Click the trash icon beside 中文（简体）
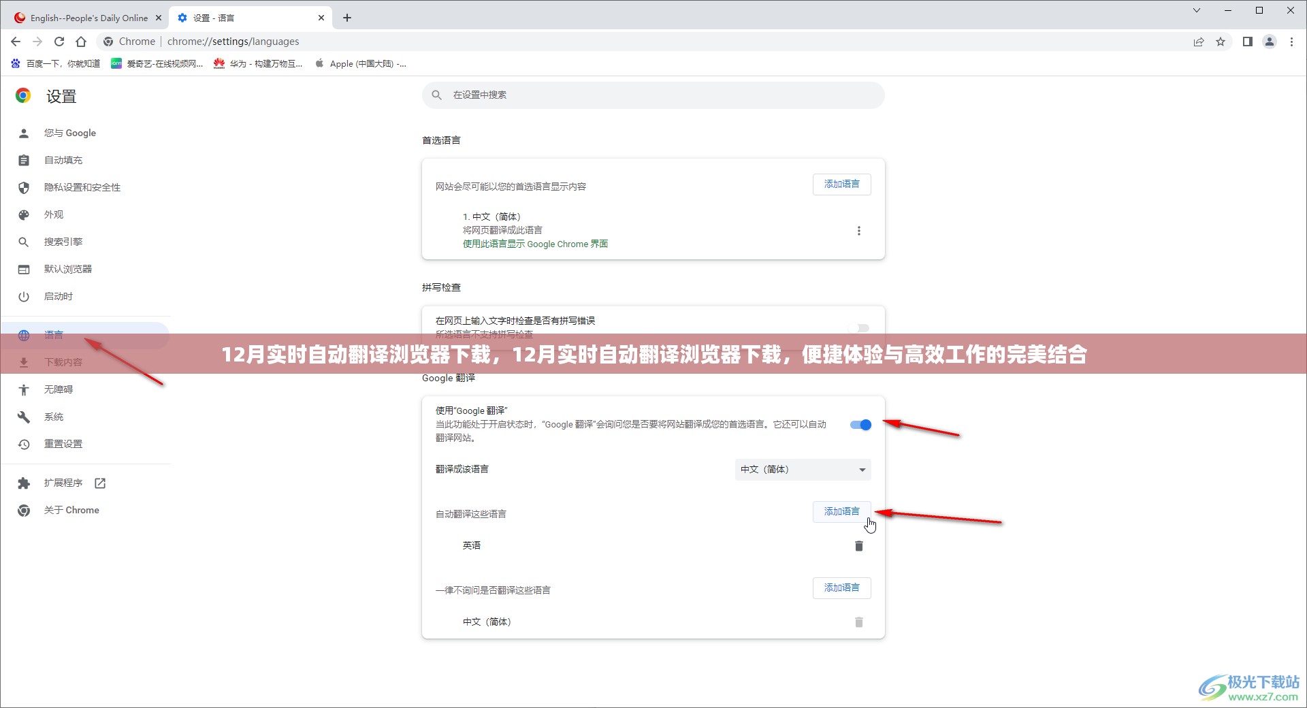The width and height of the screenshot is (1307, 708). 858,622
